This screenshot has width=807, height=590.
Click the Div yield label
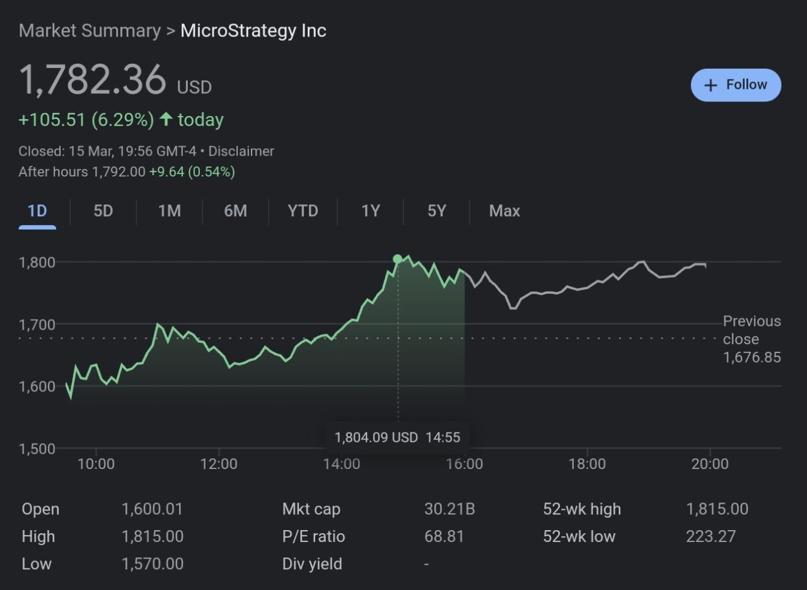[x=312, y=564]
